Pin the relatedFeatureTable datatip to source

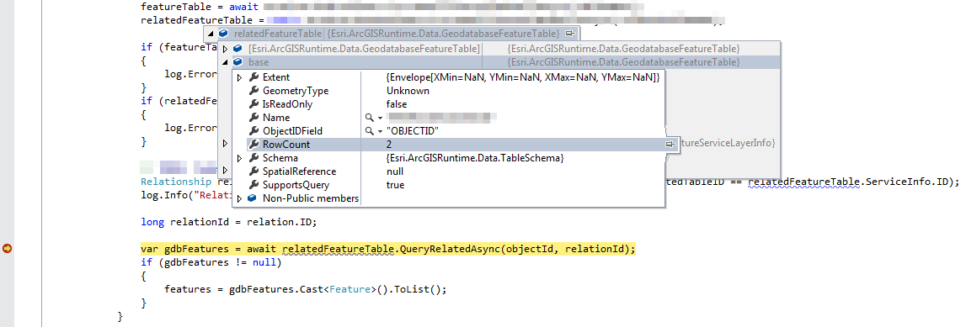570,33
